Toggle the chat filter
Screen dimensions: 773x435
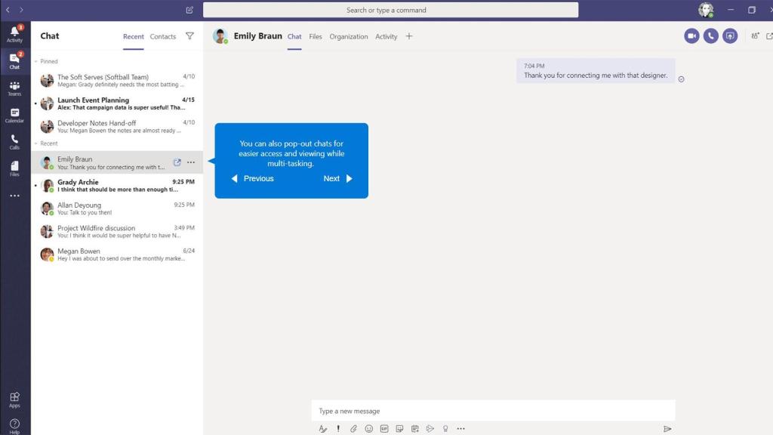[x=189, y=35]
